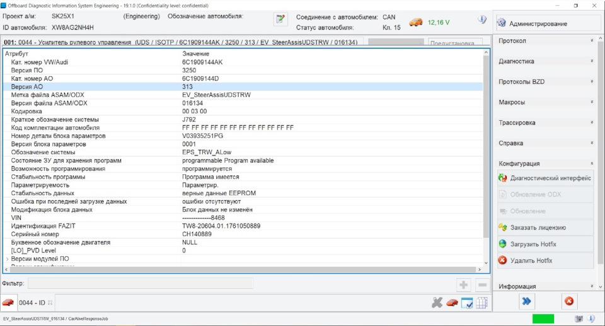605x326 pixels.
Task: Select the Кодировка row
Action: 243,111
